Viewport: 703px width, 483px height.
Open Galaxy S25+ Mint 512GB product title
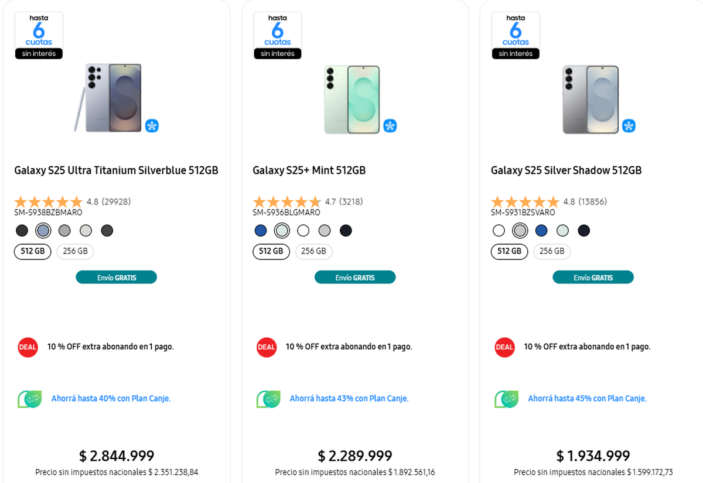tap(309, 170)
